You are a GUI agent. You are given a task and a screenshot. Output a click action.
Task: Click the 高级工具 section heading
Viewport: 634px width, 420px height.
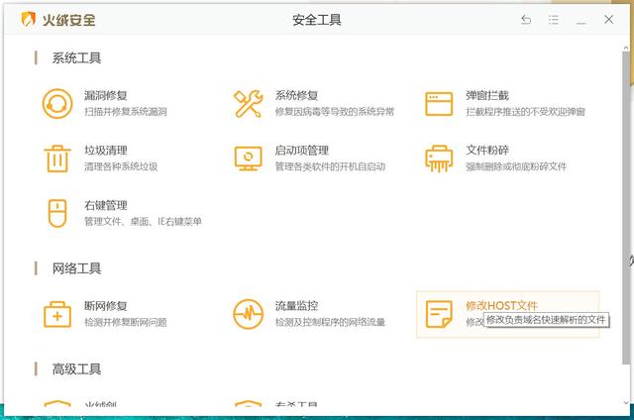tap(76, 369)
